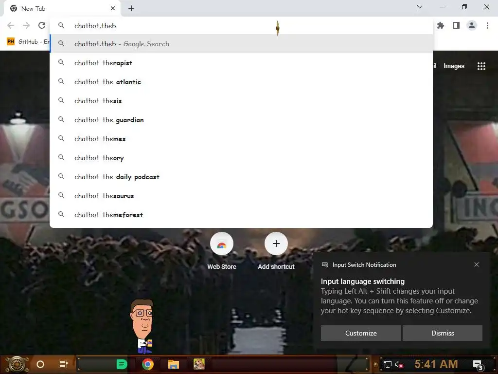
Task: Toggle the Chrome side panel icon
Action: click(456, 25)
